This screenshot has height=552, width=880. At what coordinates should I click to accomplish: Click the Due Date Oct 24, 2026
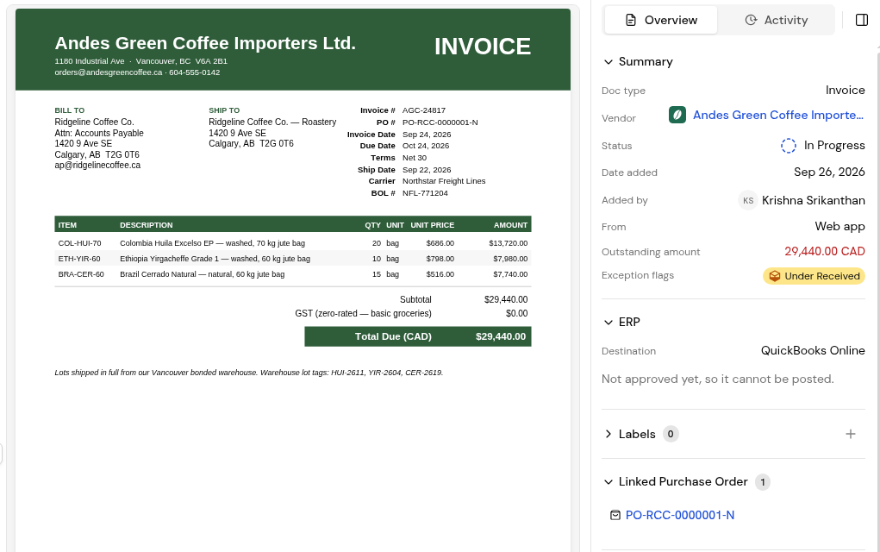426,146
